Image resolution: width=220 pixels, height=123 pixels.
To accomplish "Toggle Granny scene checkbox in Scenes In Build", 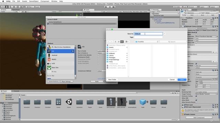I will pyautogui.click(x=48, y=24).
